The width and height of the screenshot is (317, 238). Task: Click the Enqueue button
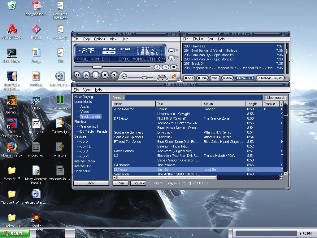(x=138, y=183)
